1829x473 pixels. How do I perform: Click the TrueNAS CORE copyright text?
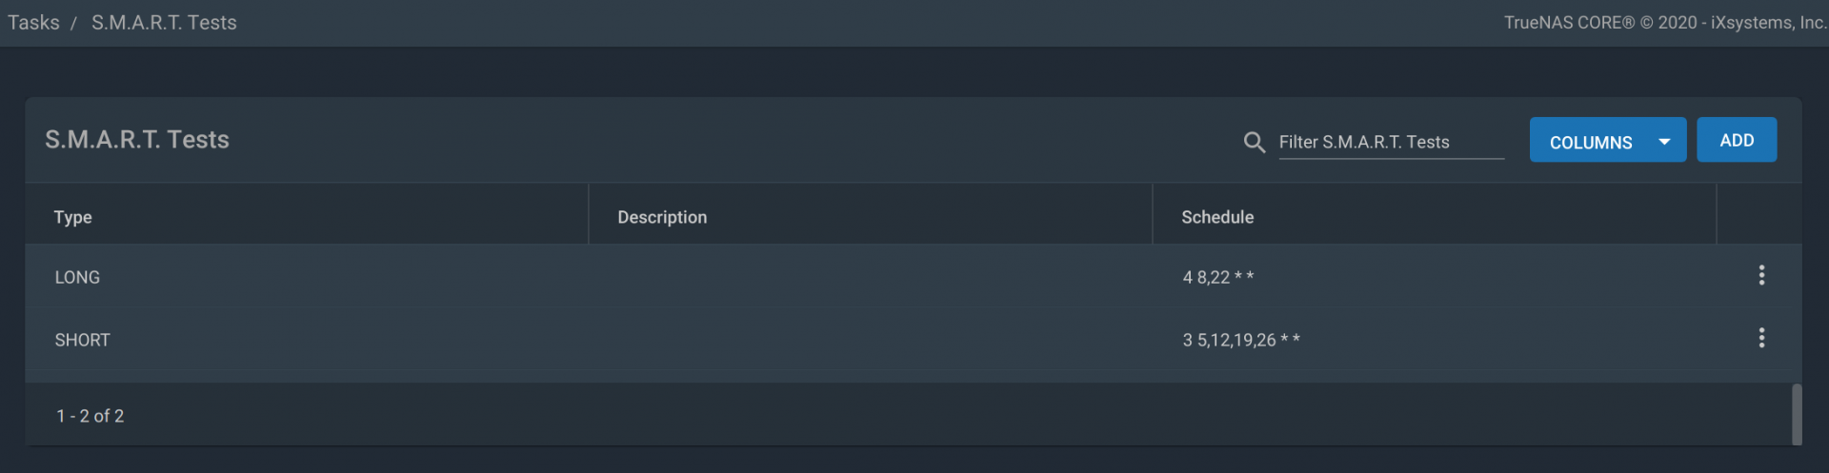(x=1664, y=22)
